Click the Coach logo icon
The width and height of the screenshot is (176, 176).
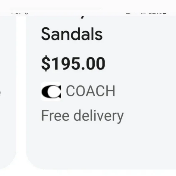51,91
